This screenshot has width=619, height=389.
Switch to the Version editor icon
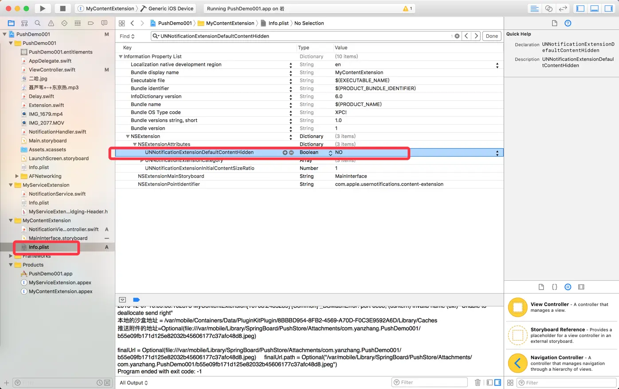[563, 8]
